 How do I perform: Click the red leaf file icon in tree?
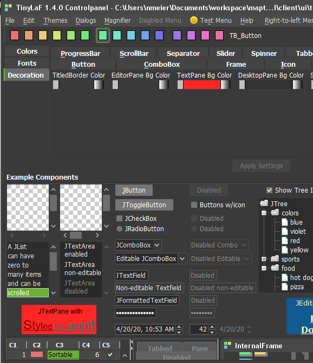285,240
